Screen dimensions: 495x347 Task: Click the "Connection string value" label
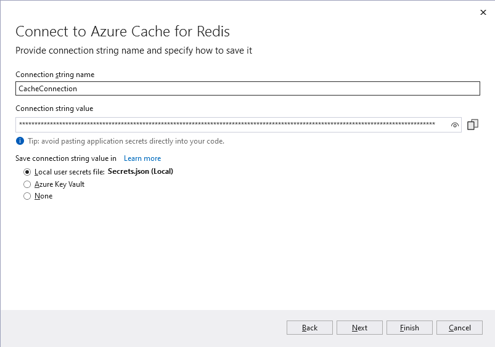point(54,108)
